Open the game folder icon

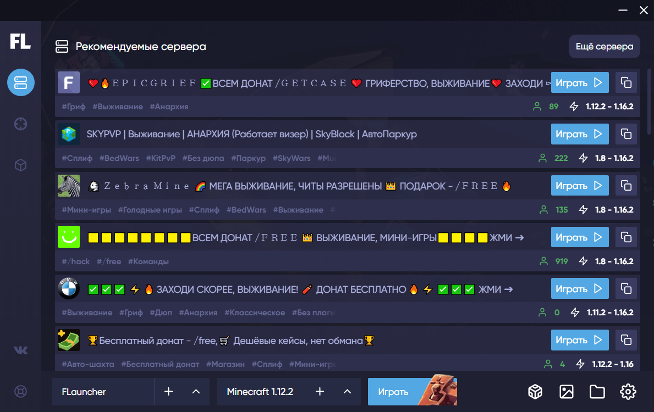click(597, 392)
